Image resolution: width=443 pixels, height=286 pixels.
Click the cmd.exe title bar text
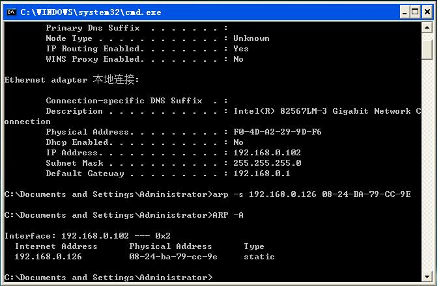[x=91, y=12]
